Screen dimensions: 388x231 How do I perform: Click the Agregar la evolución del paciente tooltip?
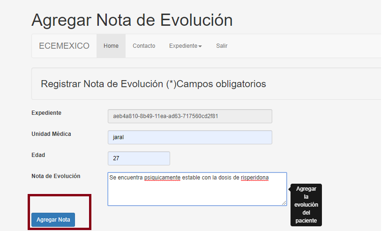[x=306, y=205]
